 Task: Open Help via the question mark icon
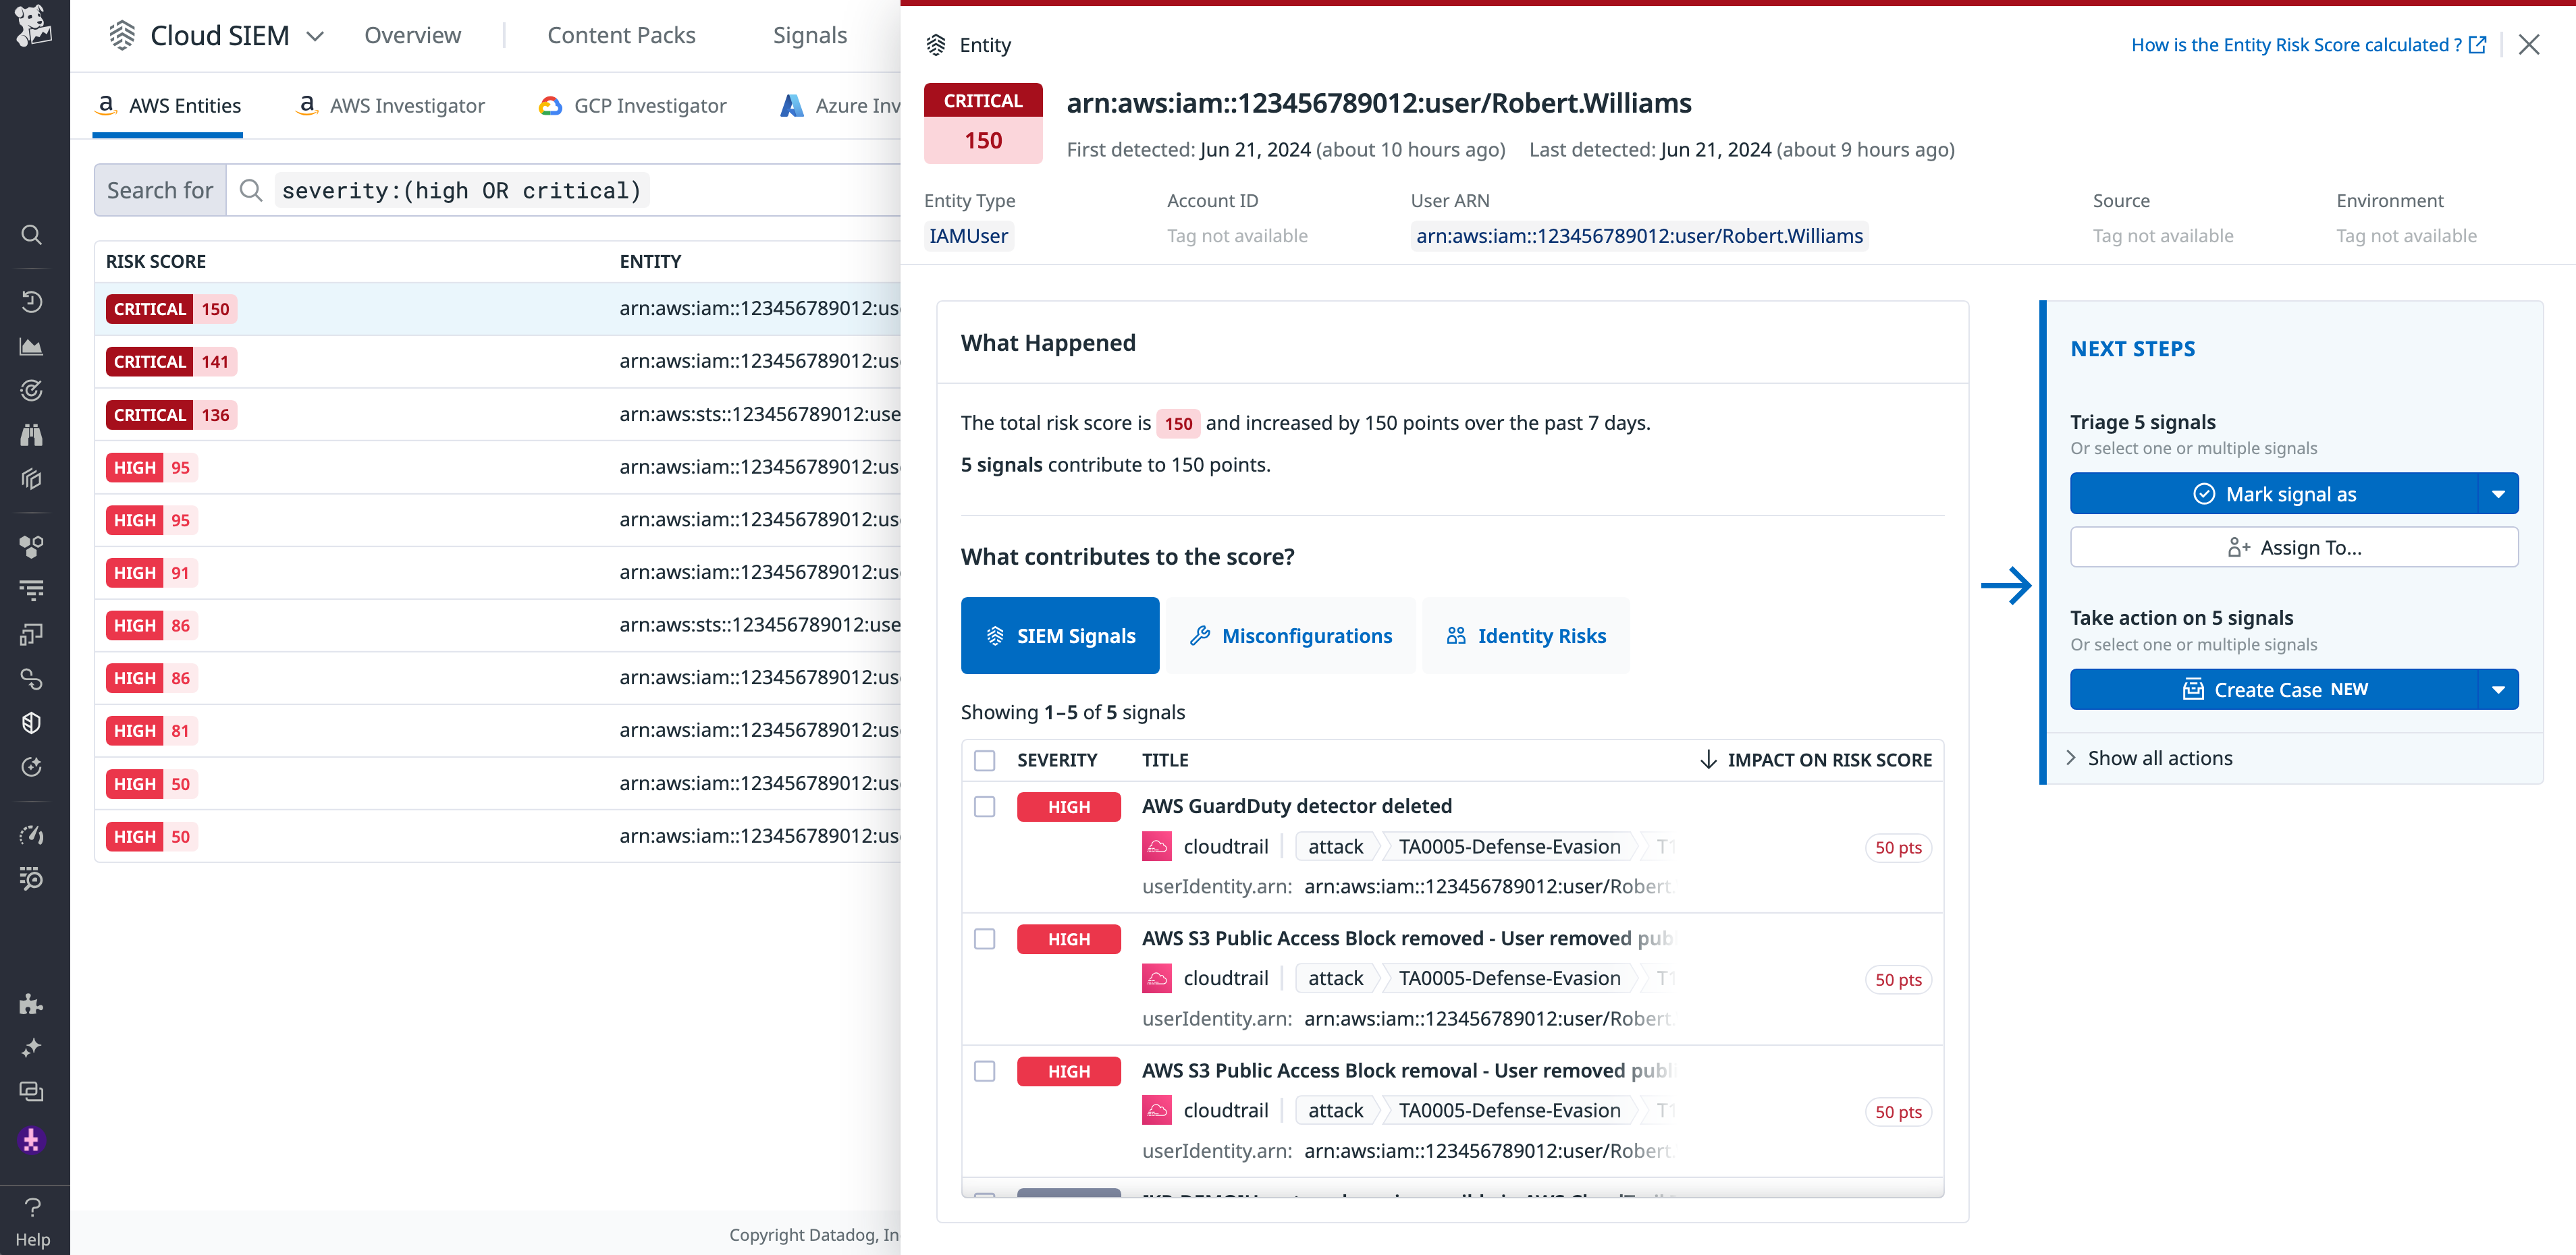[32, 1207]
